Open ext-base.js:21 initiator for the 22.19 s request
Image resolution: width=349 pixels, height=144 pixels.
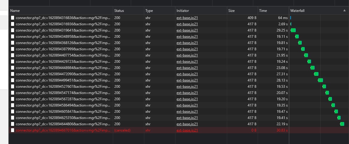187,124
